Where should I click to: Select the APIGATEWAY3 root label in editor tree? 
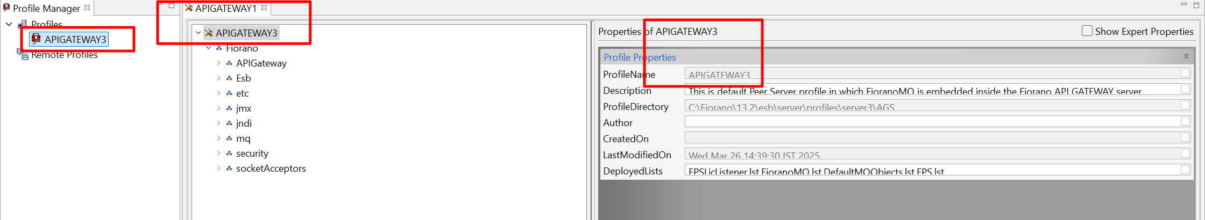(x=246, y=33)
